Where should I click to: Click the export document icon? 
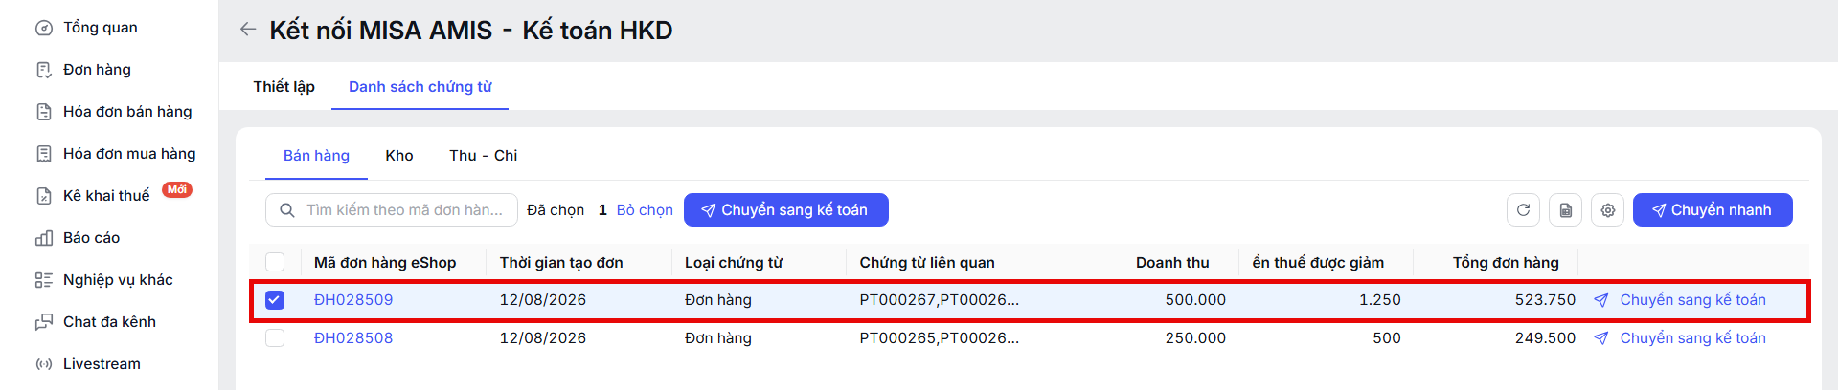(1565, 210)
